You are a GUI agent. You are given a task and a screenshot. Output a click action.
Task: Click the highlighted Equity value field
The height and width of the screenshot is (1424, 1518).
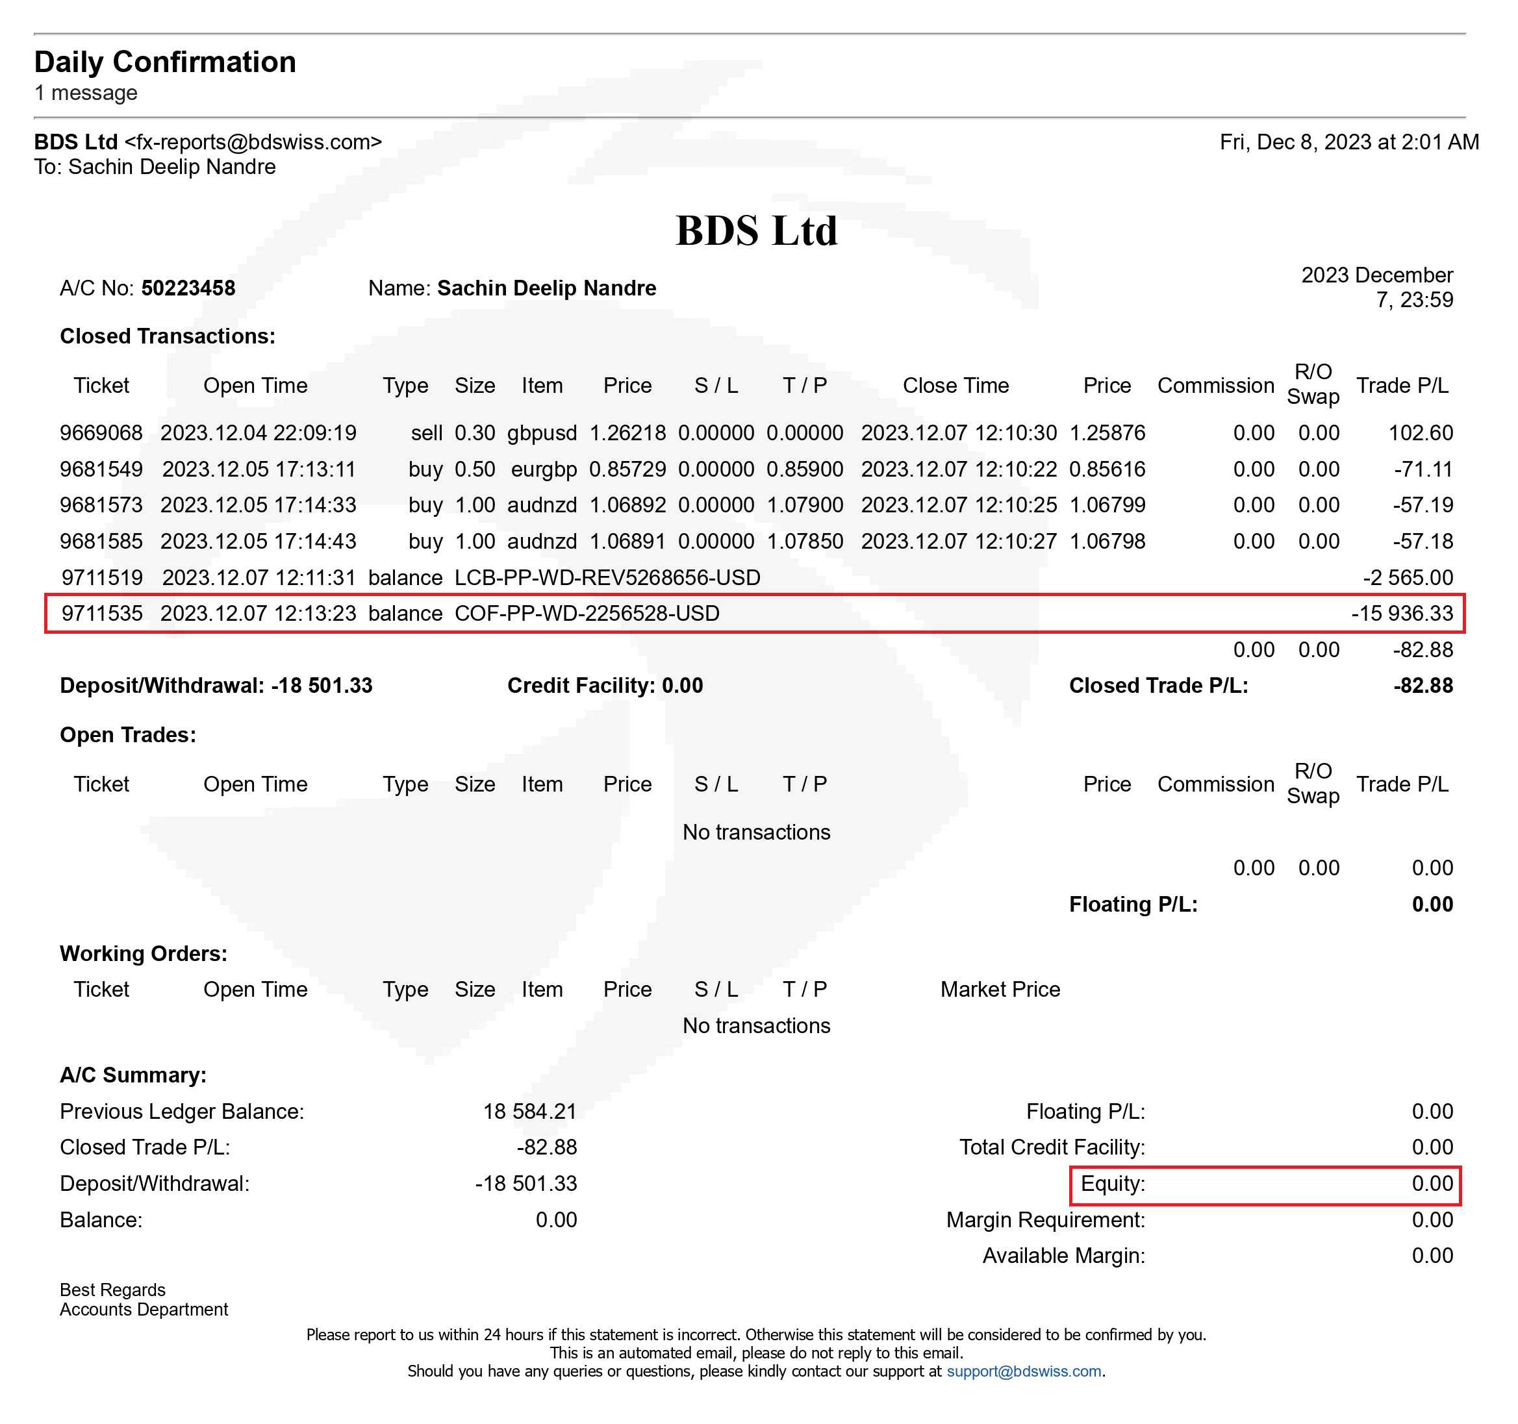click(1432, 1184)
